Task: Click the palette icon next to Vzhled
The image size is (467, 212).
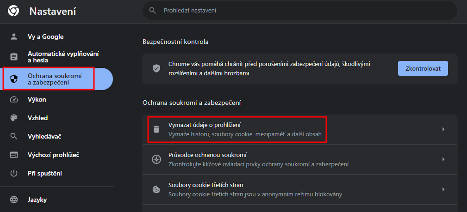Action: pos(14,118)
